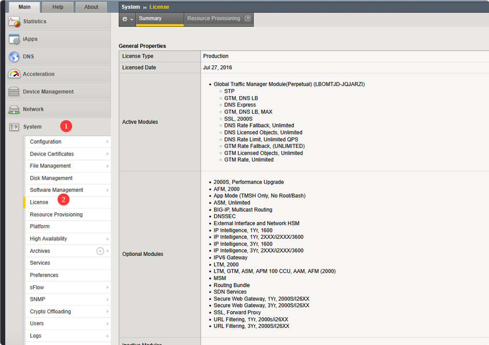Viewport: 489px width, 345px height.
Task: Click the Statistics chart icon
Action: [x=14, y=22]
